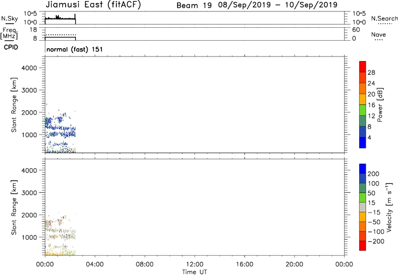The width and height of the screenshot is (398, 275).
Task: Click the blue bottom of power color bar
Action: coord(363,142)
